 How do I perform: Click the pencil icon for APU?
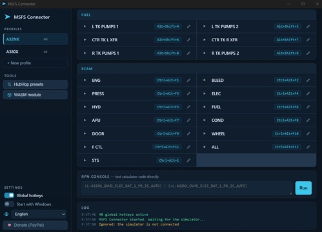(188, 120)
